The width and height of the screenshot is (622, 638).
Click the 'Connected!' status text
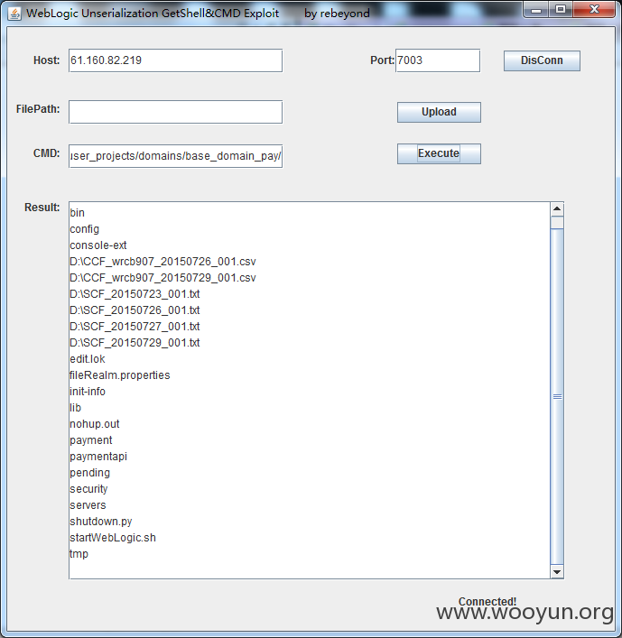point(487,602)
